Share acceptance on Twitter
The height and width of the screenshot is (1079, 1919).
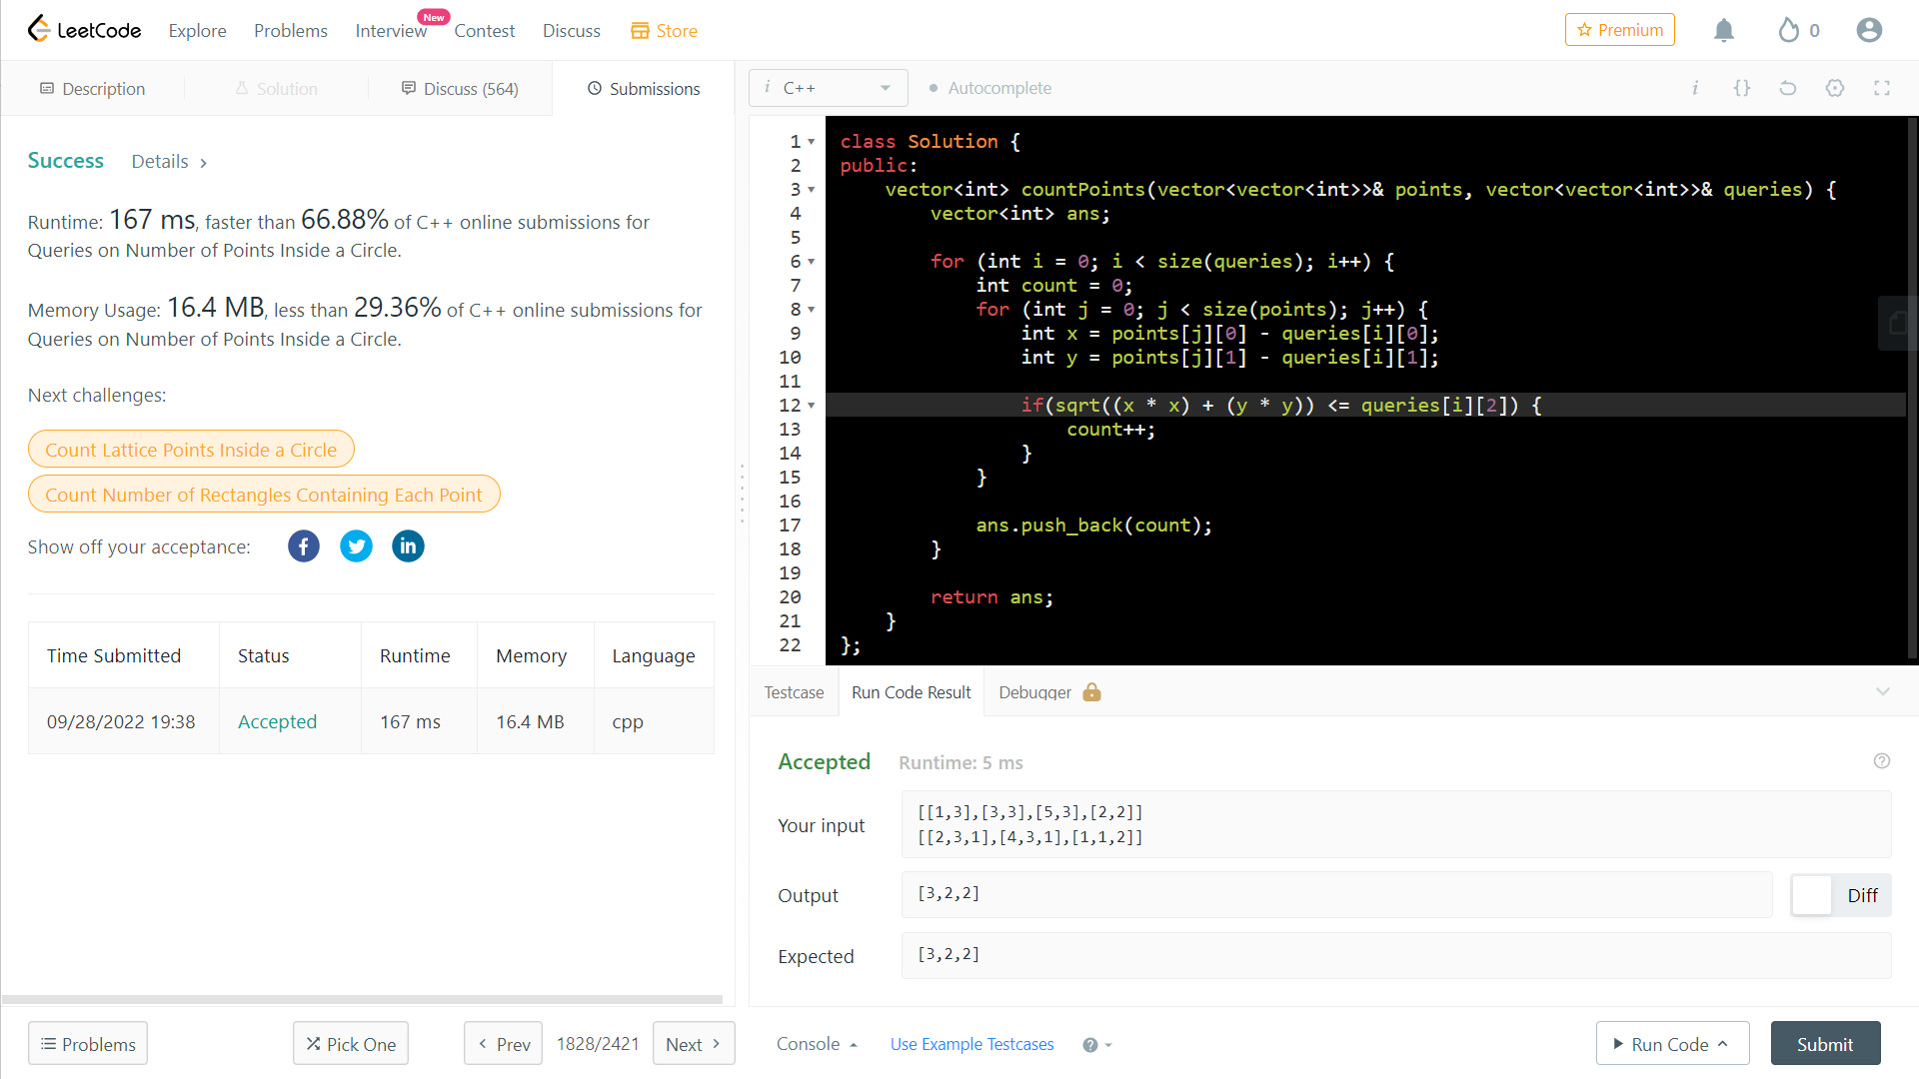click(356, 546)
